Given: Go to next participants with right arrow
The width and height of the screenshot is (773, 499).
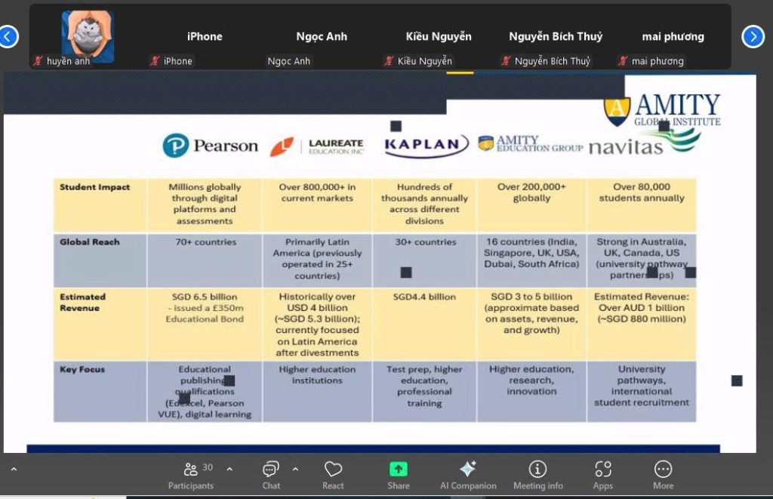Looking at the screenshot, I should click(753, 36).
